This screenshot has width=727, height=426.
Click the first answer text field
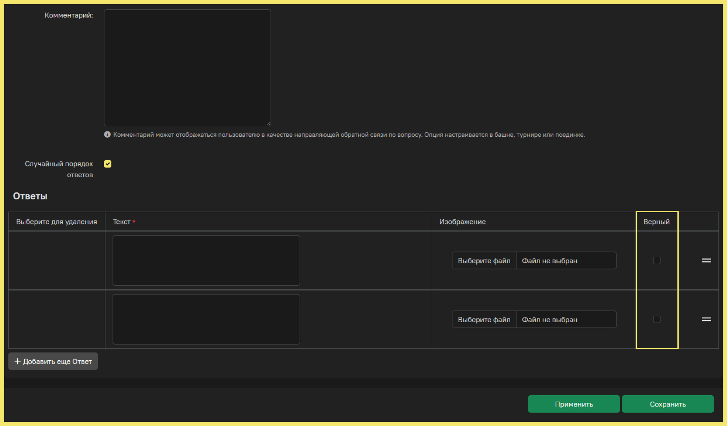[x=206, y=260]
